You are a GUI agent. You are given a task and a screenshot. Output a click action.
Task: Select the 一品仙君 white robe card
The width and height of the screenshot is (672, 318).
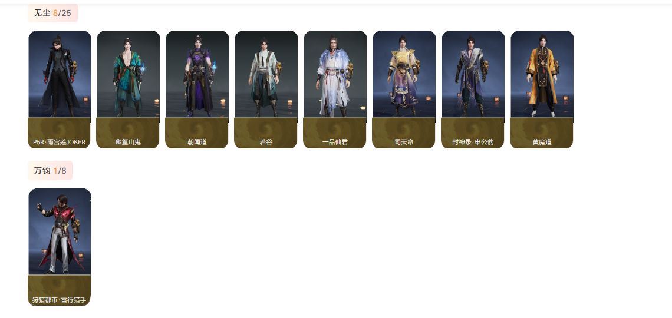coord(335,90)
